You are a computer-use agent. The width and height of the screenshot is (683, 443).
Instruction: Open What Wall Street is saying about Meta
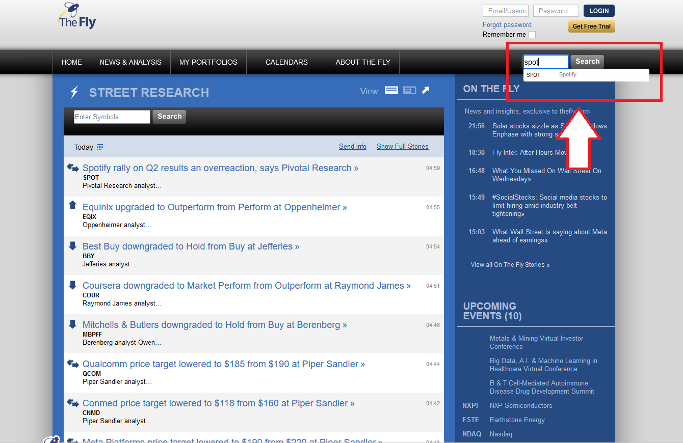click(549, 236)
